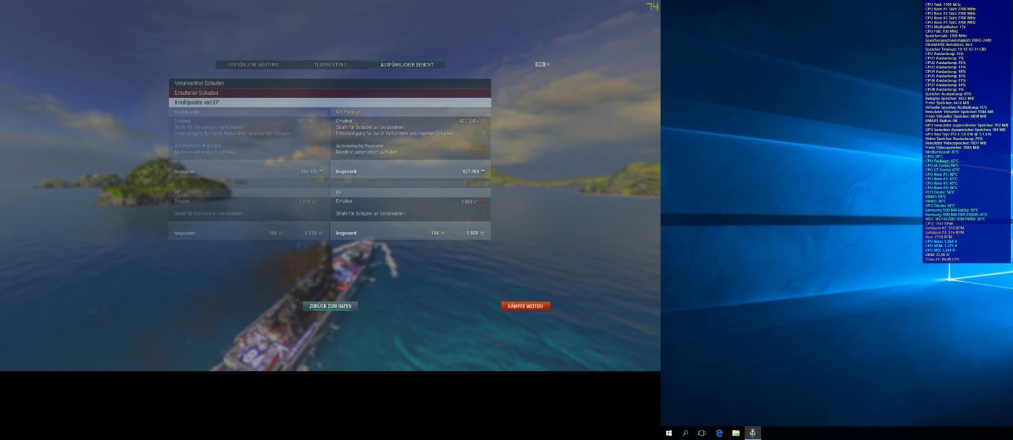Screen dimensions: 1013x440
Task: Click premium Munition automatisch auffüllen row
Action: click(410, 152)
